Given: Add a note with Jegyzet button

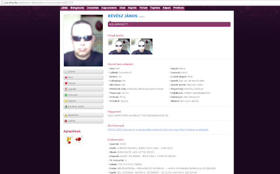Looking at the screenshot, I should [x=84, y=101].
